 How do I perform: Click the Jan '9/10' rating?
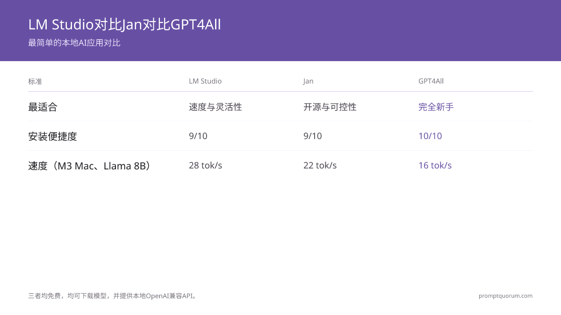[x=313, y=136]
